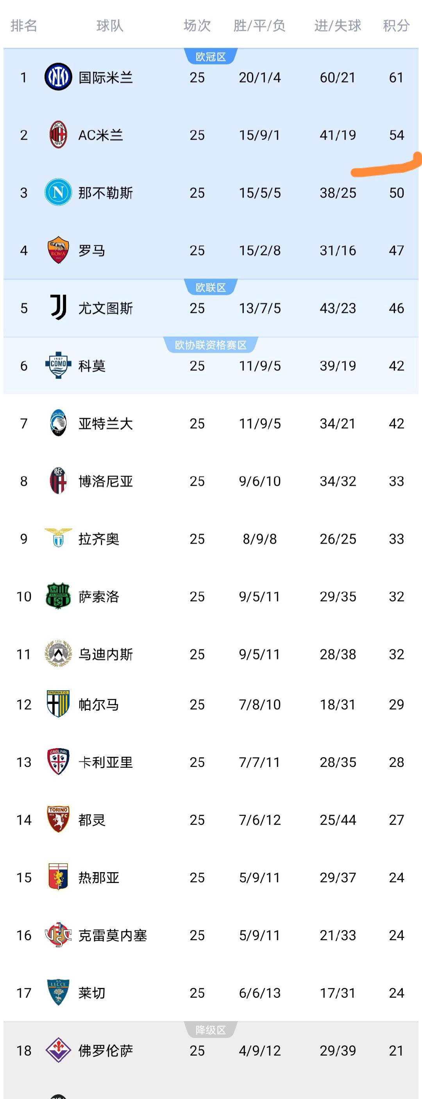Select the Juventus logo icon
This screenshot has width=422, height=1099.
click(58, 307)
